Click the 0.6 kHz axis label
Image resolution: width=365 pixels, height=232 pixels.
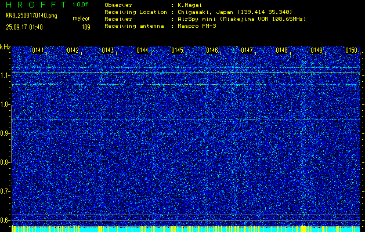click(5, 220)
